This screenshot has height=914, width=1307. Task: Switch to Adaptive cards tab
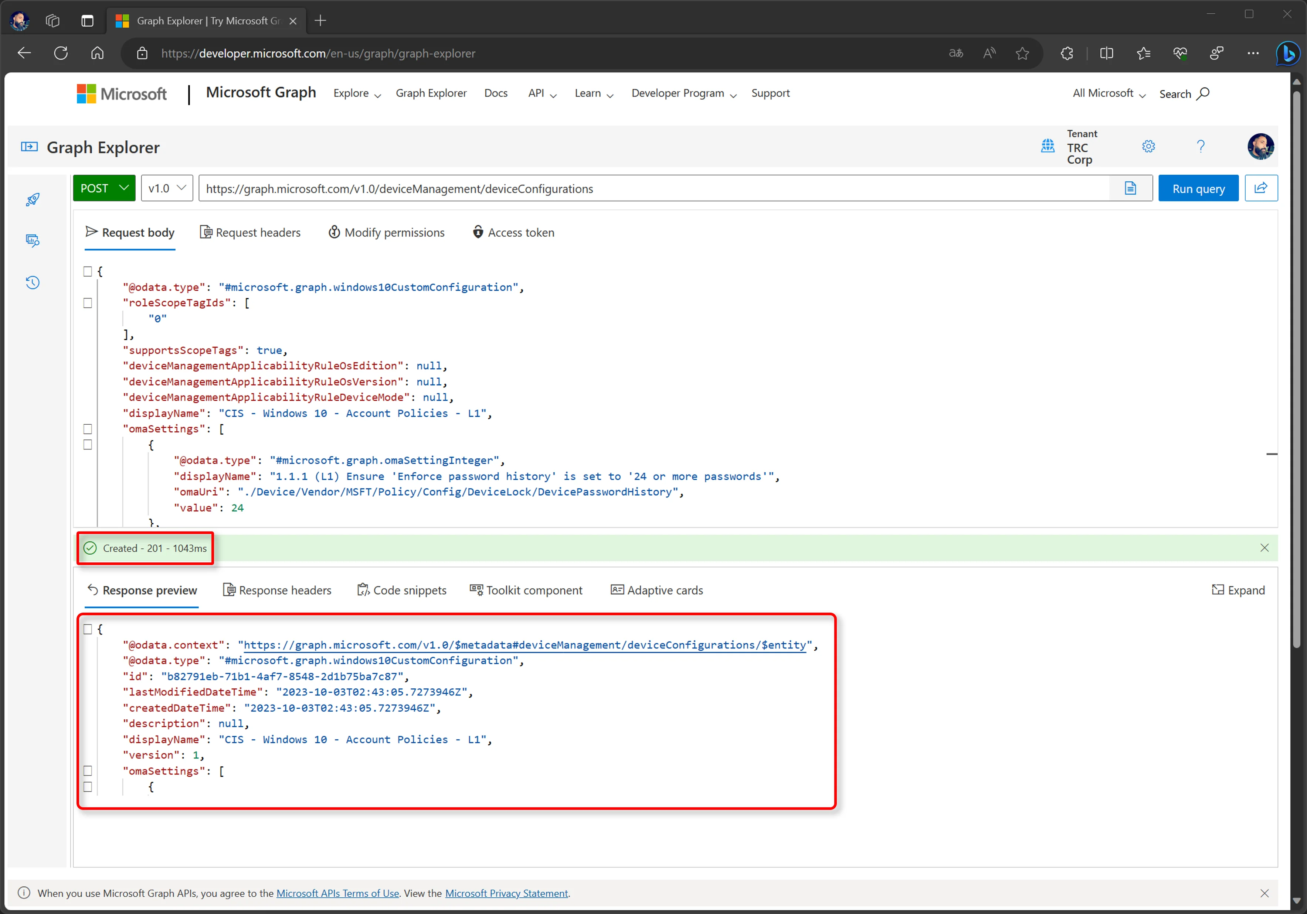pyautogui.click(x=657, y=590)
